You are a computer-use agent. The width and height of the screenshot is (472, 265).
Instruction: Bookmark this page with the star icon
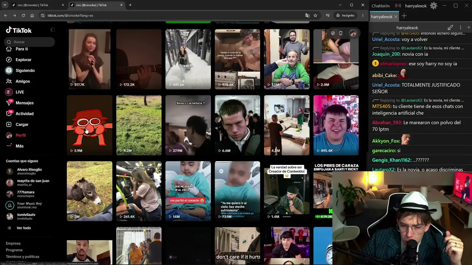click(x=315, y=15)
